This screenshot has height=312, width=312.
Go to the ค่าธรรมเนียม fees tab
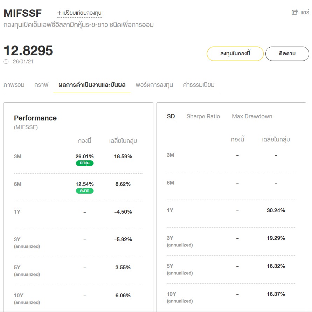pyautogui.click(x=199, y=85)
